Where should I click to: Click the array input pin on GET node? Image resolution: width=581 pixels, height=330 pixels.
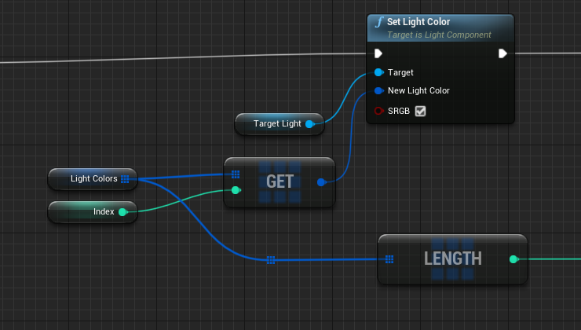[x=235, y=174]
